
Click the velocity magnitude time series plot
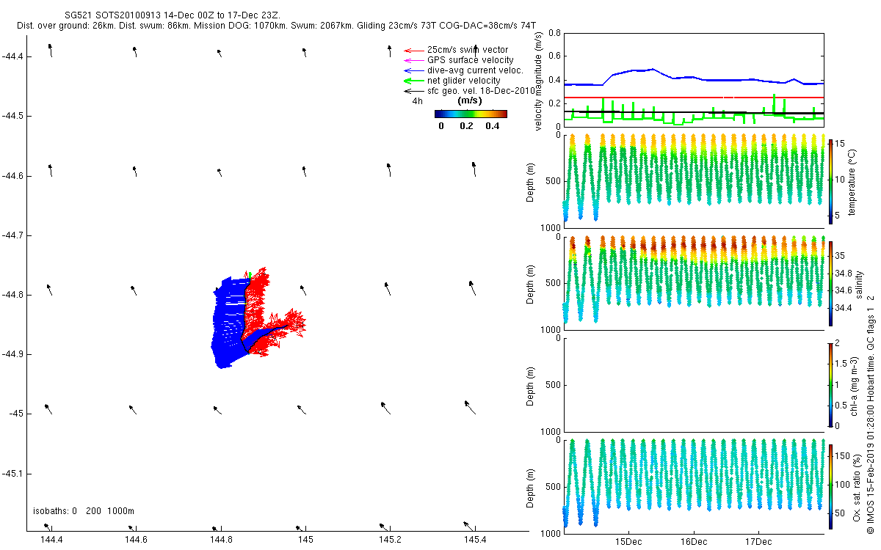coord(693,80)
